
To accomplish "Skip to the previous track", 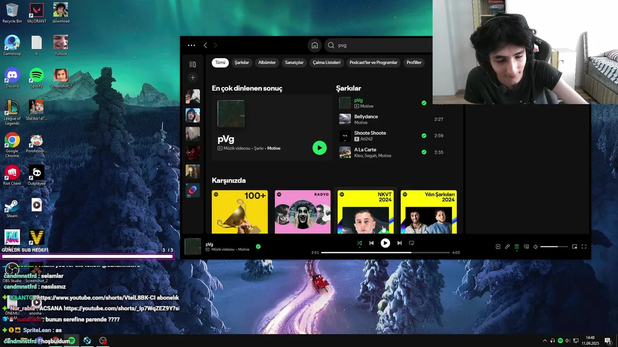I will 371,243.
